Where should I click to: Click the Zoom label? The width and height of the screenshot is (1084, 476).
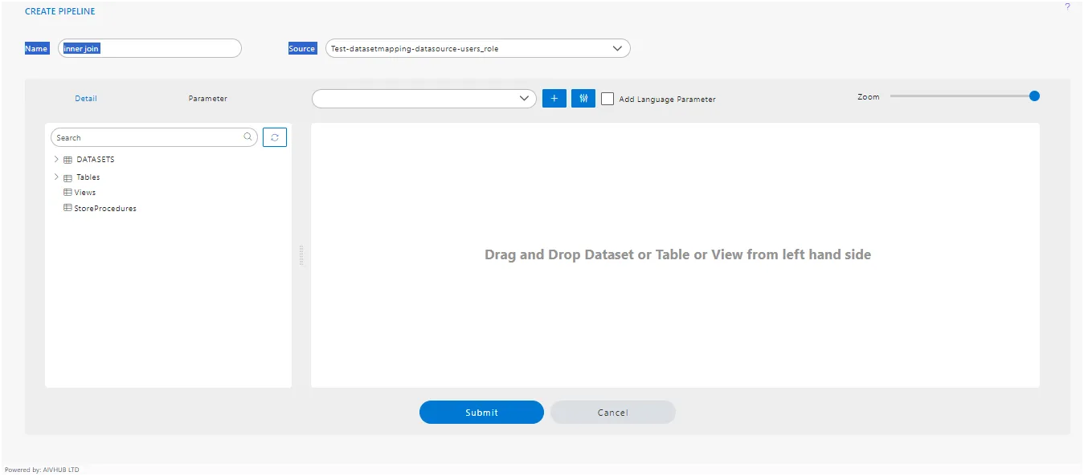[869, 96]
